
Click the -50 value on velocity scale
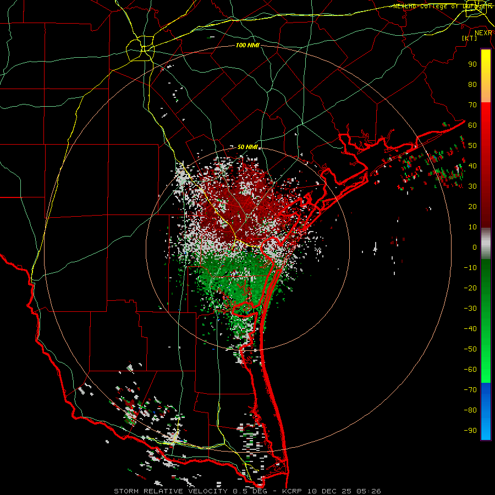(470, 349)
